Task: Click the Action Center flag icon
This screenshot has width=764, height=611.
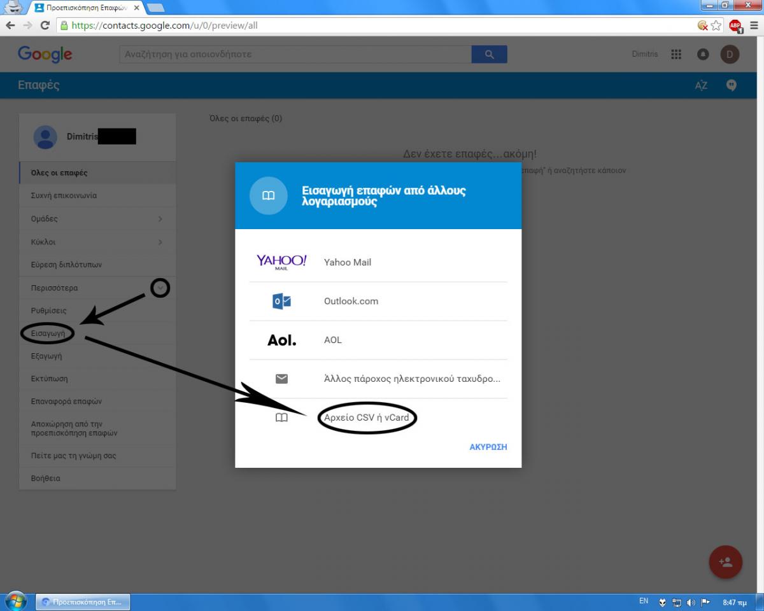Action: [705, 601]
